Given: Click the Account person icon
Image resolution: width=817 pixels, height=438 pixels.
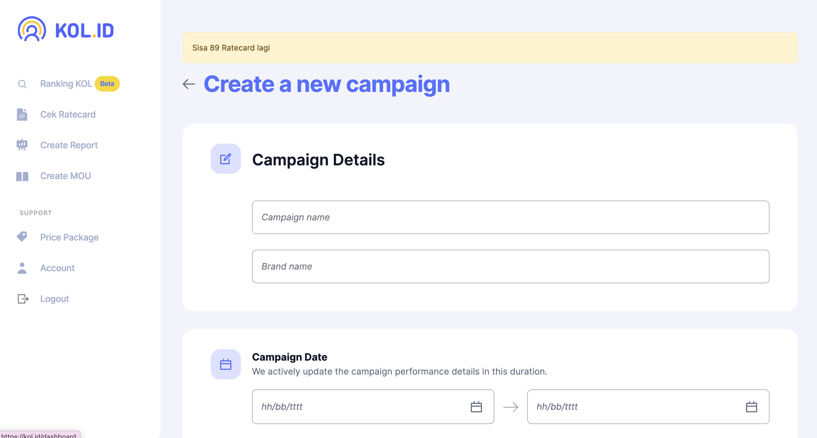Looking at the screenshot, I should 22,268.
